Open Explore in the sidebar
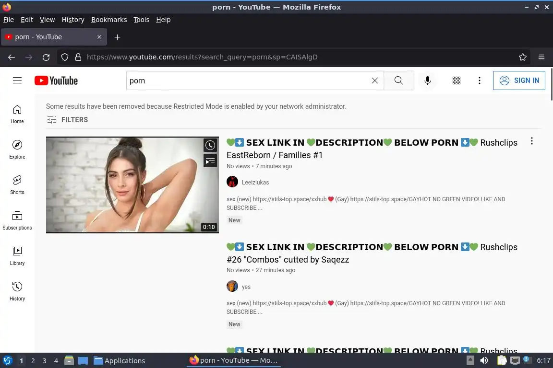 17,149
